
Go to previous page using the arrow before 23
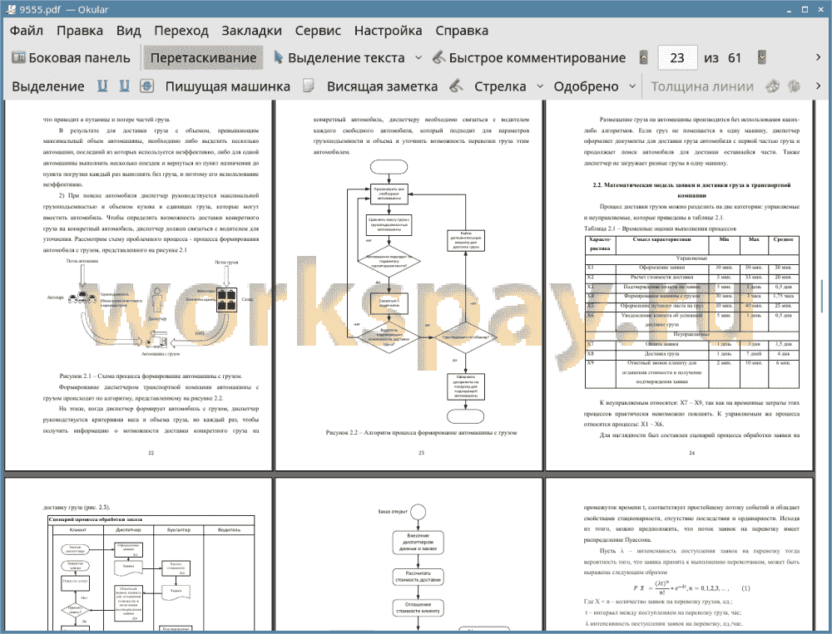point(644,57)
